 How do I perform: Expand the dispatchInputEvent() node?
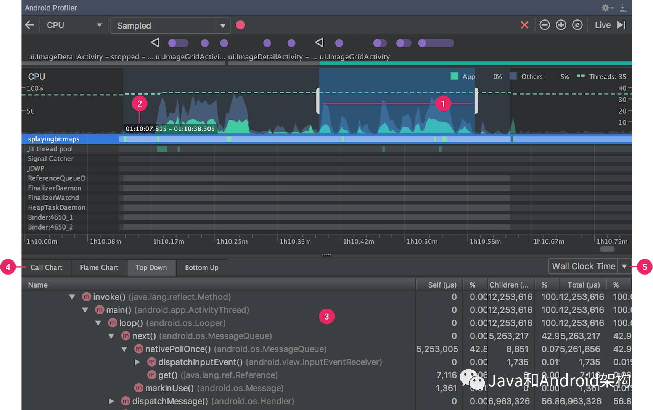click(x=137, y=362)
